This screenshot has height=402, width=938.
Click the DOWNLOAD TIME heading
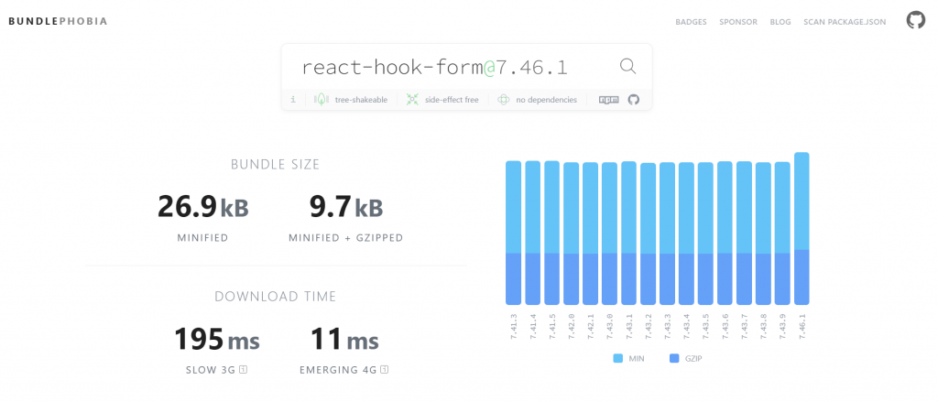click(275, 297)
